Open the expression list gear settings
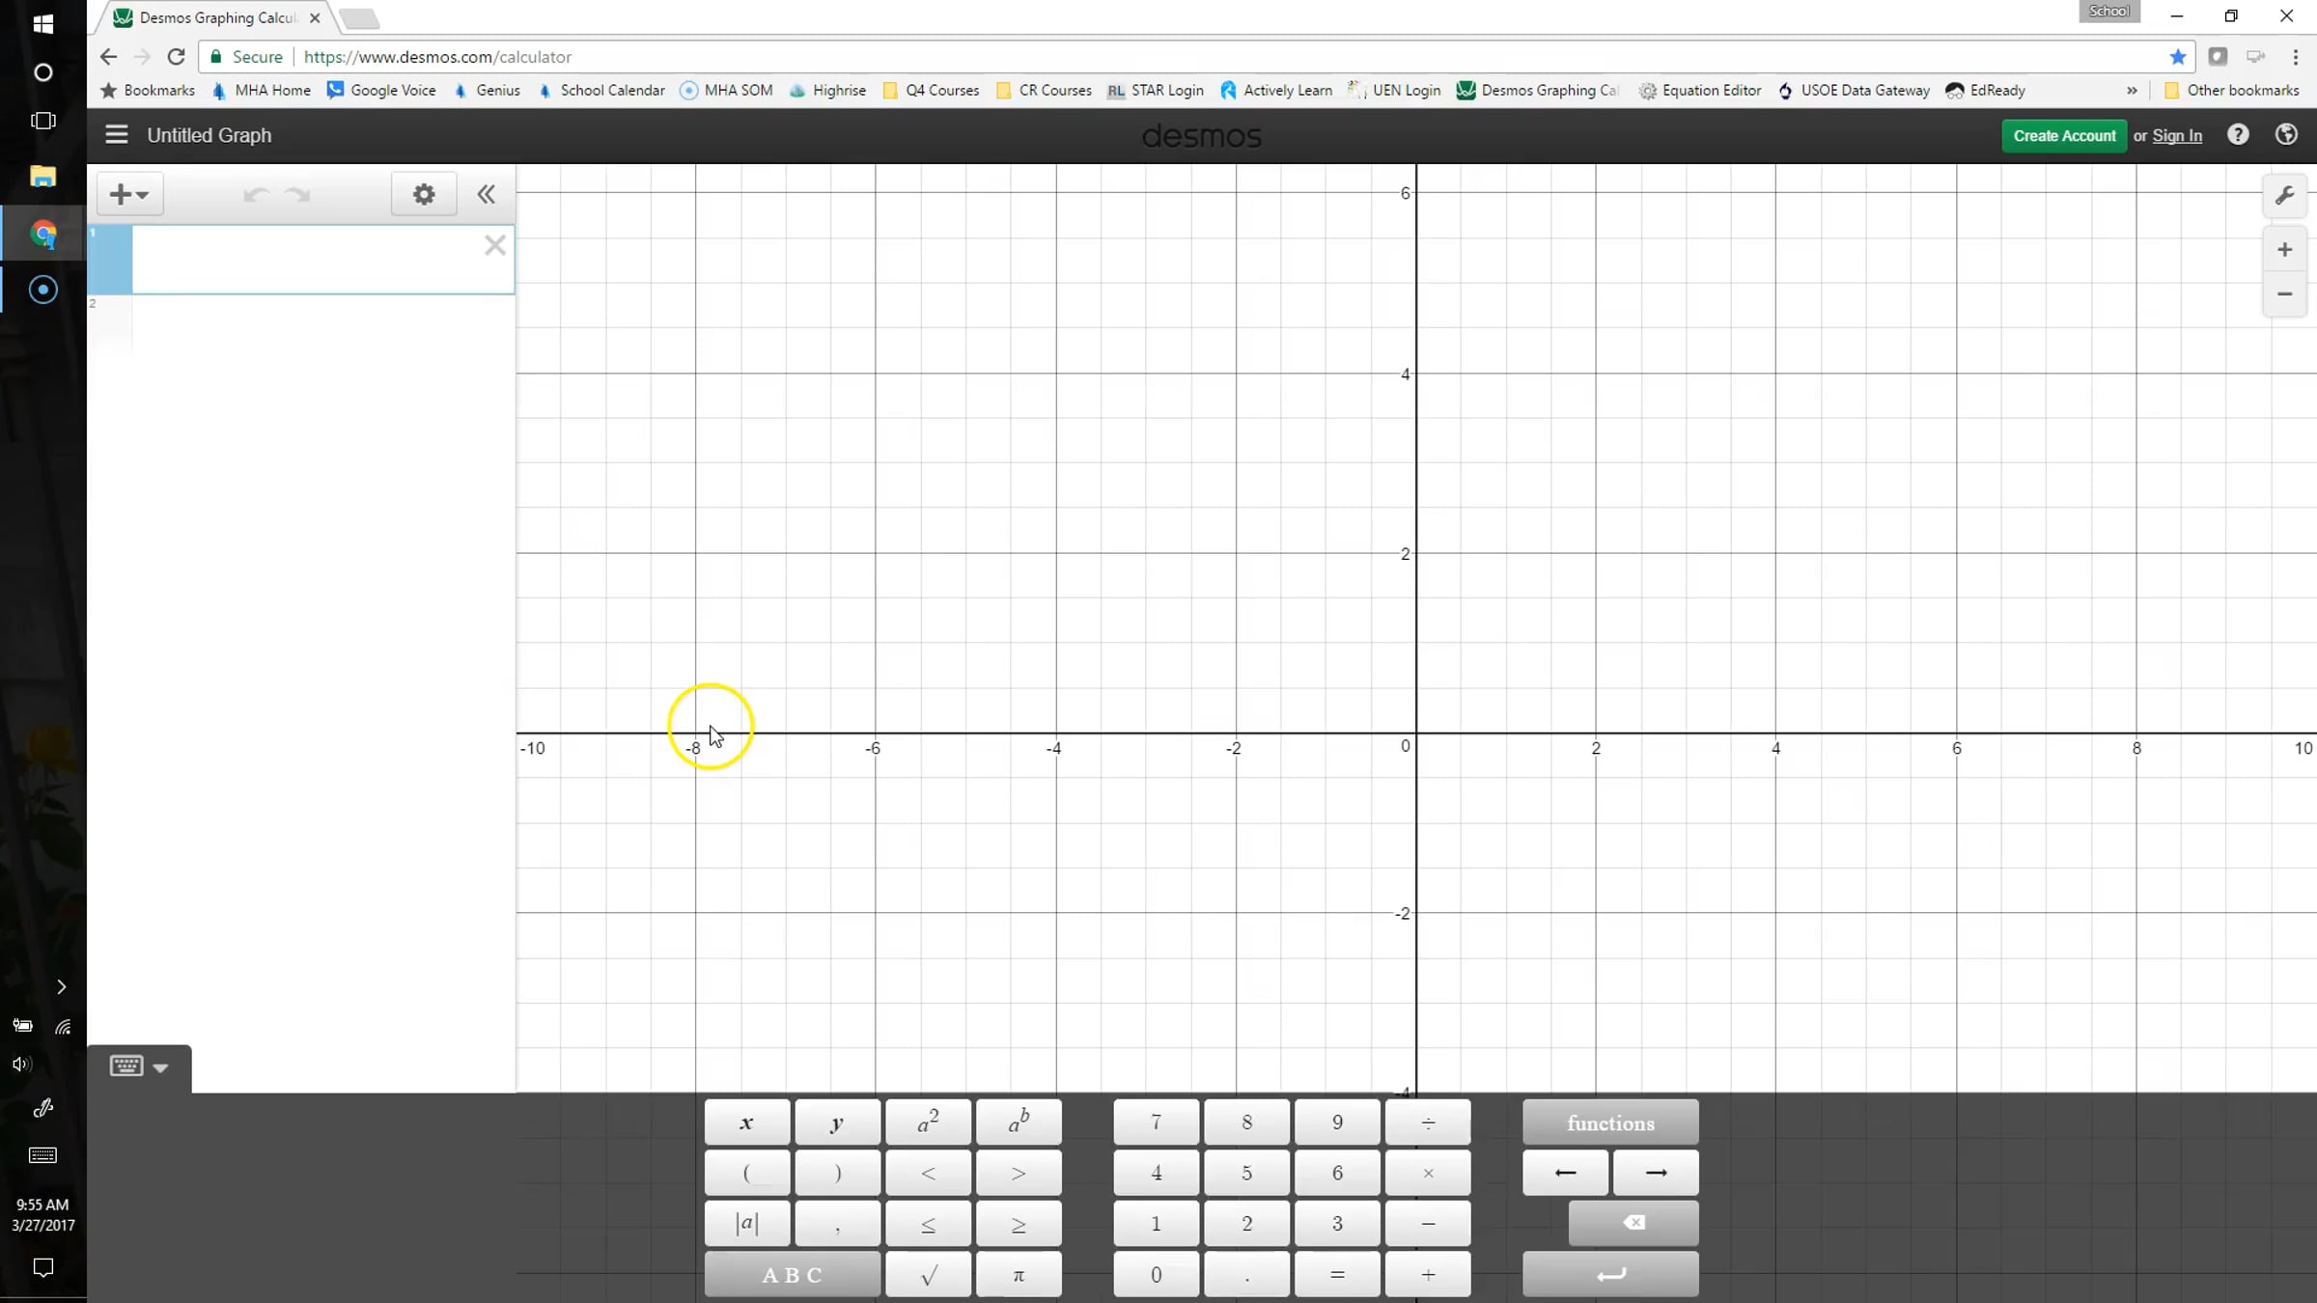 tap(423, 195)
